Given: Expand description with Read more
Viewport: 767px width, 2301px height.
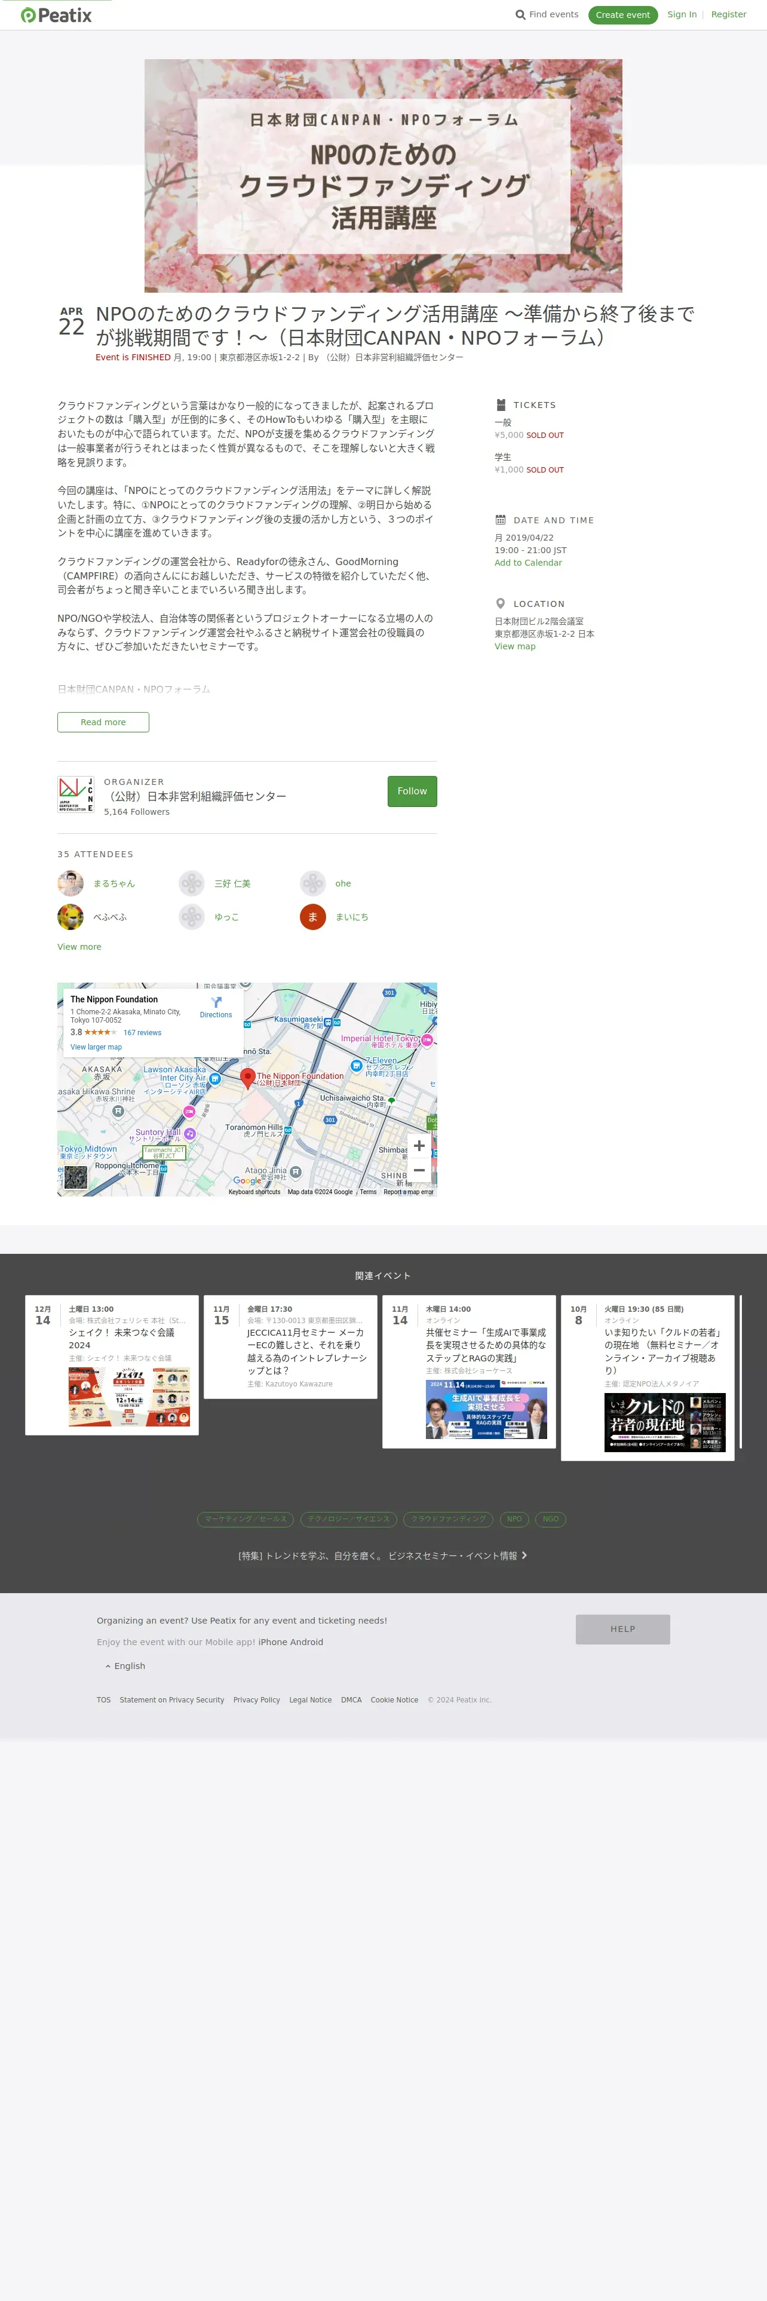Looking at the screenshot, I should point(103,722).
